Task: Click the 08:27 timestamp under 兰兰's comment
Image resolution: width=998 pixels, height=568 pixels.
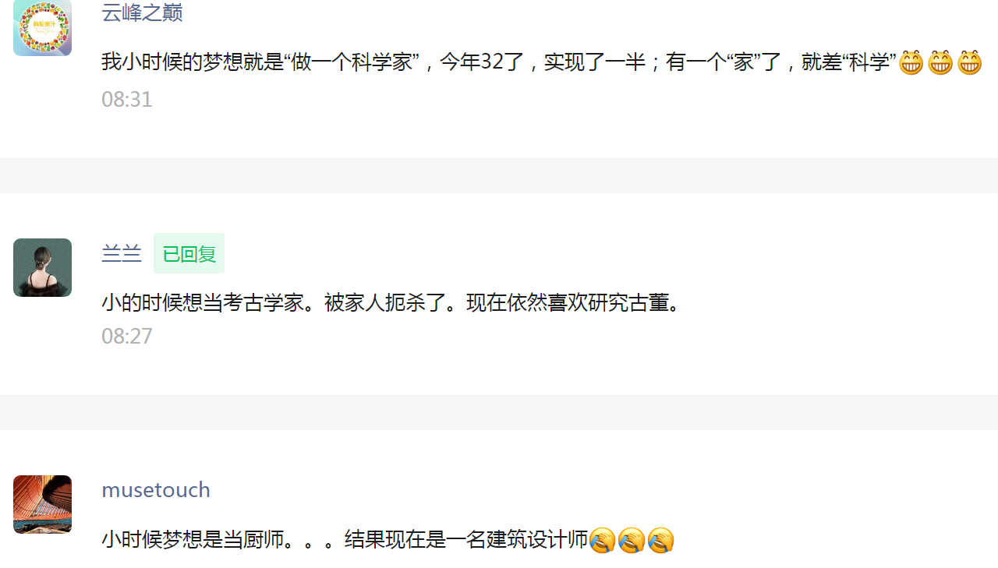Action: [x=127, y=337]
